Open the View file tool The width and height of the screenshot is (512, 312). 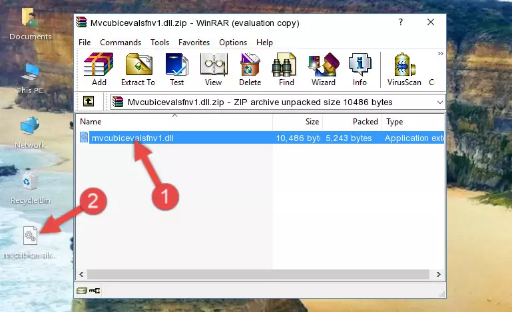214,69
